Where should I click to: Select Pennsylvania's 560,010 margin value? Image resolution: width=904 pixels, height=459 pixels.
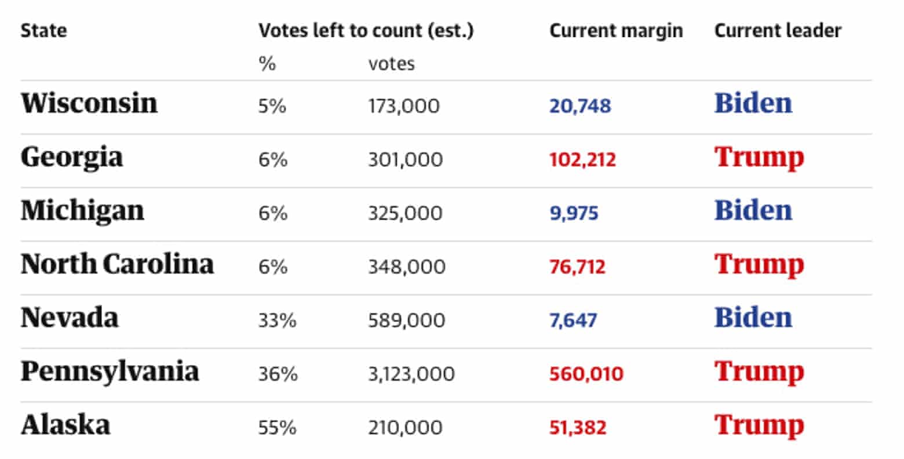click(x=586, y=374)
